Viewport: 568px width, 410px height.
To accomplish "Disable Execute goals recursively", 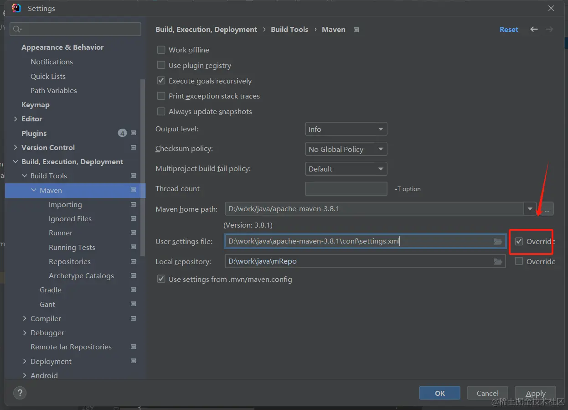I will [161, 81].
